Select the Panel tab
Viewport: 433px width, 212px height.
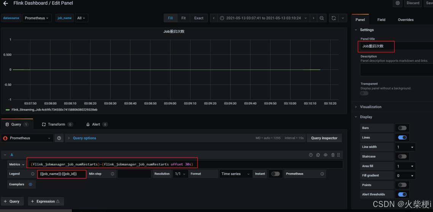(360, 20)
